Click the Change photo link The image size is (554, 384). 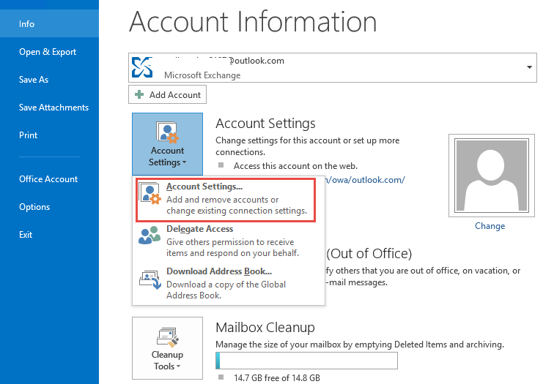490,226
